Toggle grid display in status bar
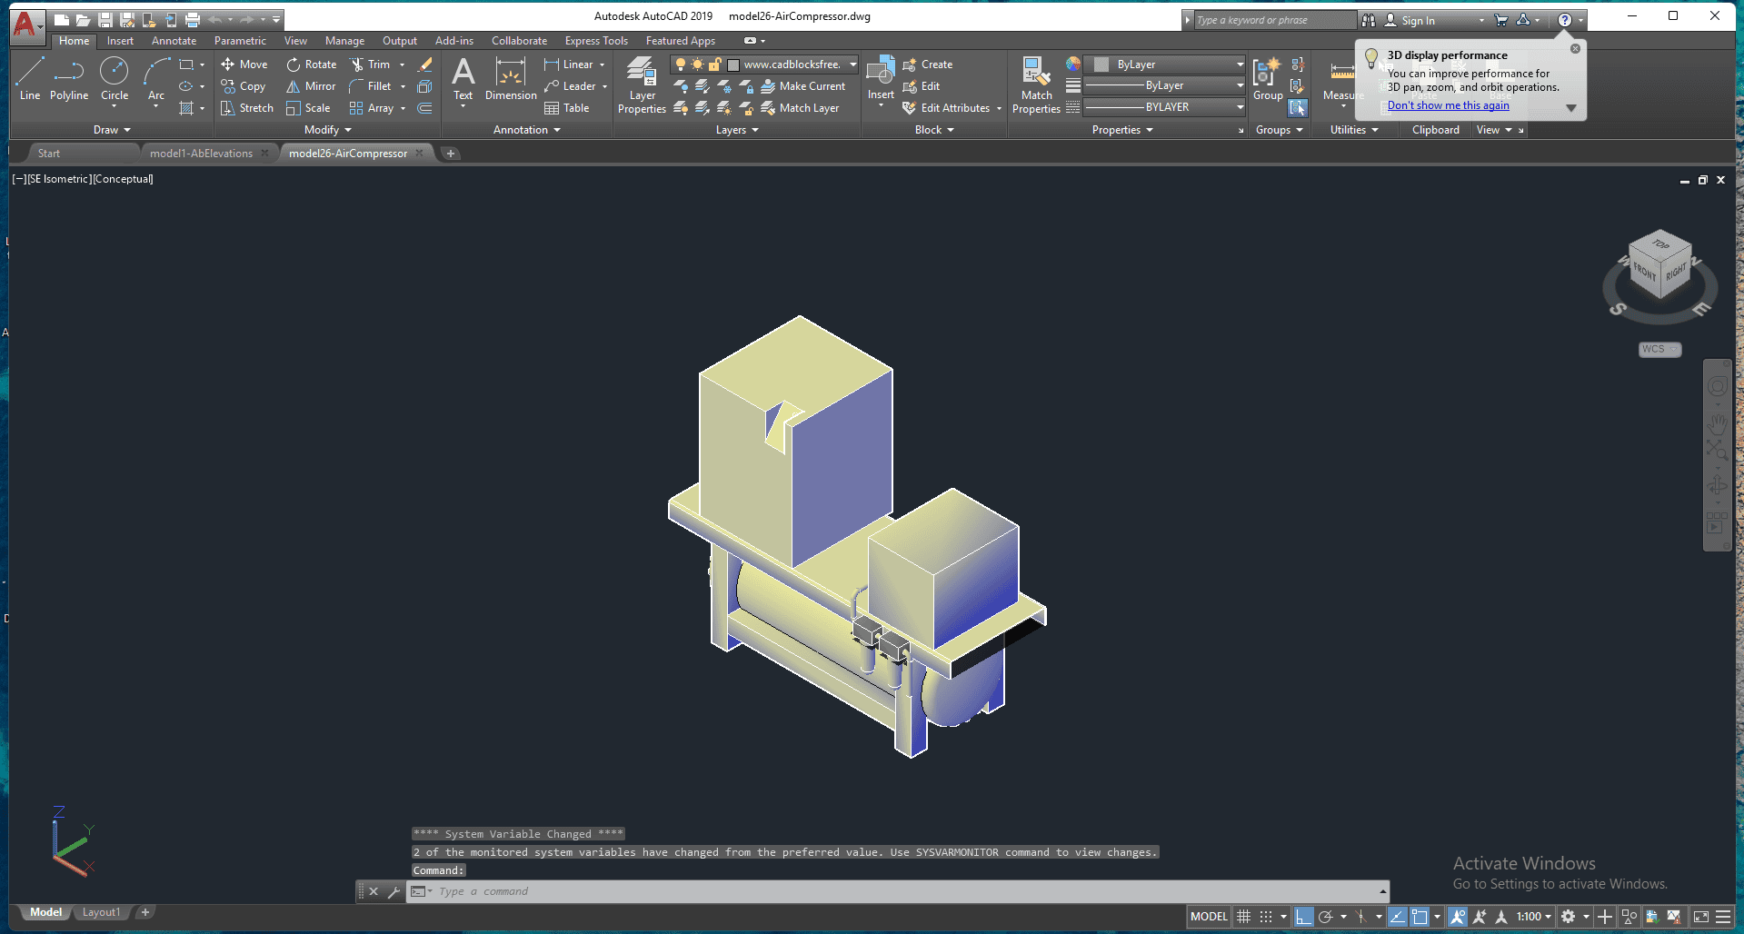The width and height of the screenshot is (1744, 934). [x=1244, y=917]
